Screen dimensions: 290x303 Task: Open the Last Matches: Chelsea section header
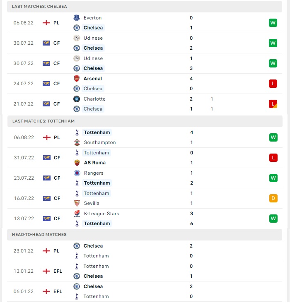(x=145, y=7)
